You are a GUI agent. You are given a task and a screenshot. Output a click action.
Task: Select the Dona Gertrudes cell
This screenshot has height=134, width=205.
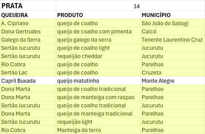(x=28, y=31)
